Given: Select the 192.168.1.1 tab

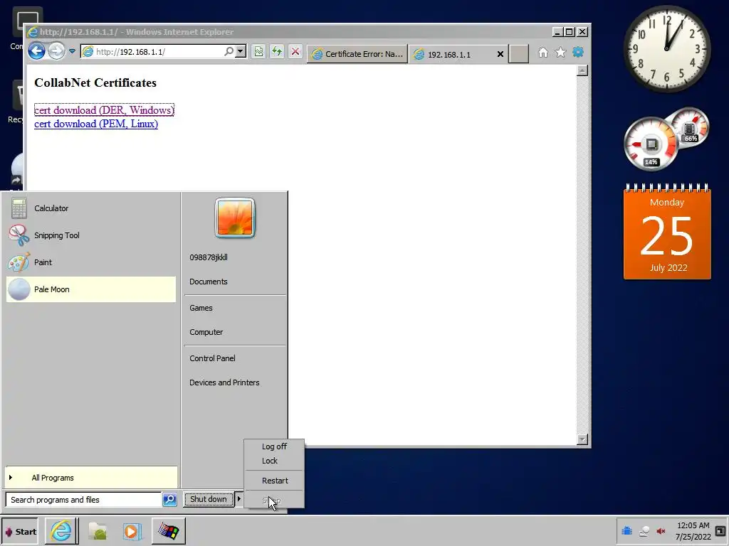Looking at the screenshot, I should [x=451, y=54].
